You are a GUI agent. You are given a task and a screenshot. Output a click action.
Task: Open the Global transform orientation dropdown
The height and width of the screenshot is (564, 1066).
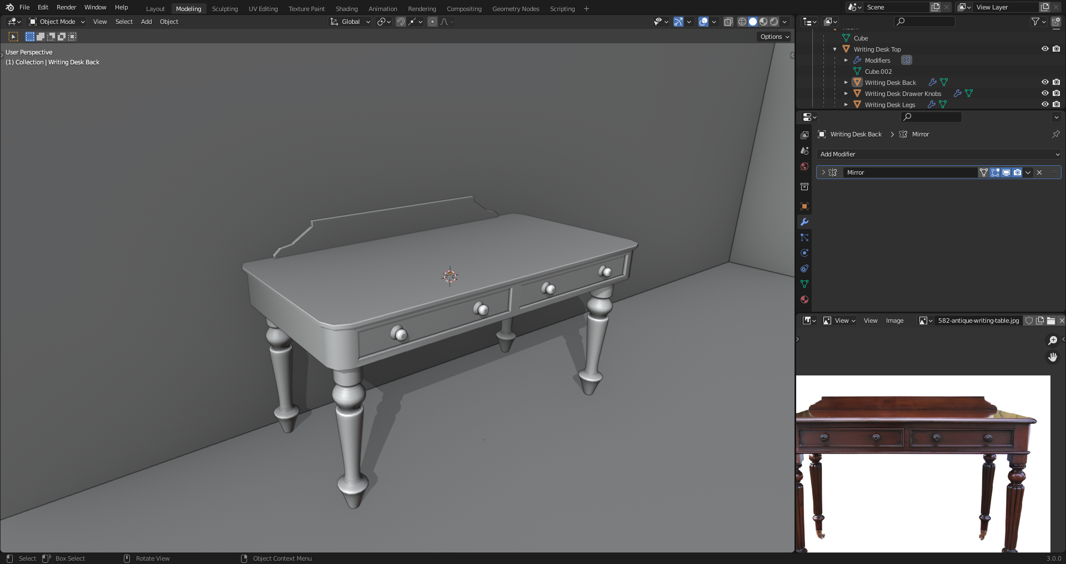pos(350,22)
